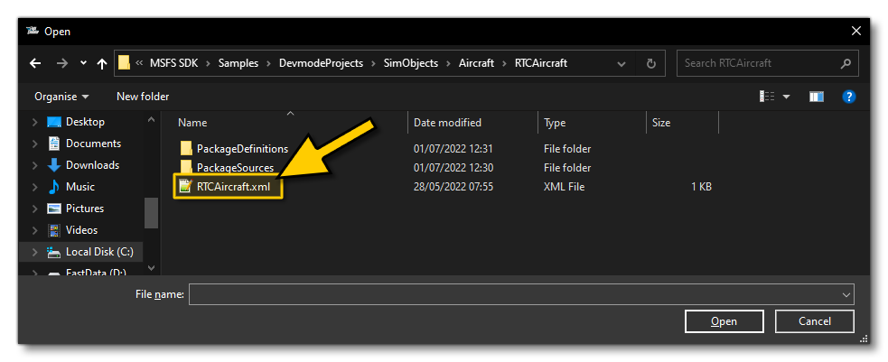Open recent locations dropdown arrow

[x=83, y=63]
